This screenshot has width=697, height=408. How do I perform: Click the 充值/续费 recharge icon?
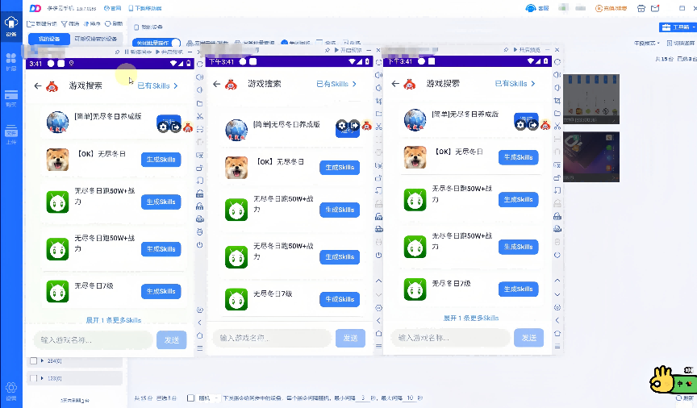pos(599,8)
